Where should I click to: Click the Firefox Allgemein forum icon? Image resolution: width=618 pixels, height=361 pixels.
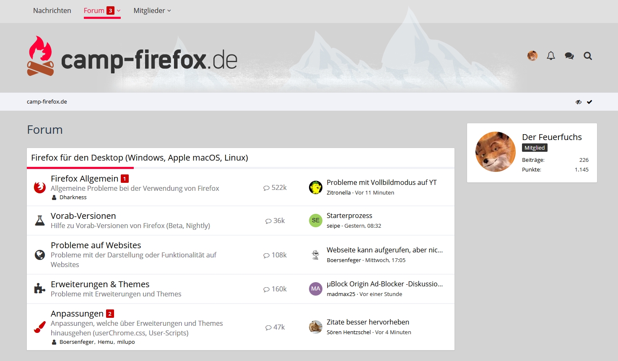click(40, 187)
